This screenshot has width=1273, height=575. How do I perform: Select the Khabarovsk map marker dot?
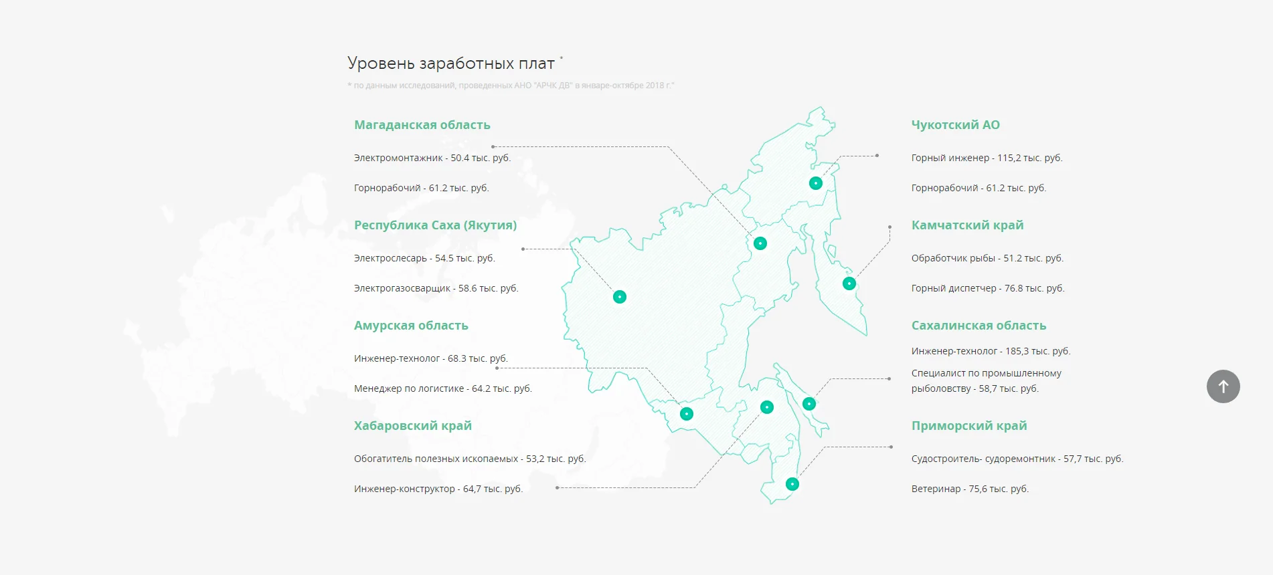pyautogui.click(x=767, y=407)
